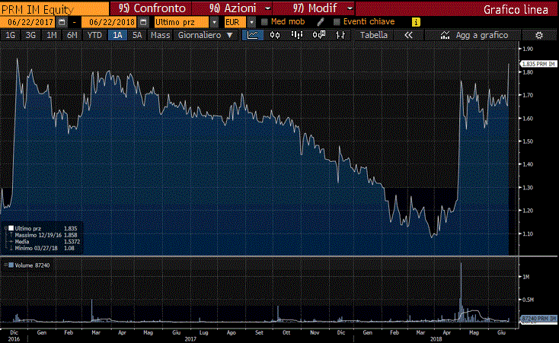
Task: Click the Dic 2016 time axis label
Action: pos(14,335)
